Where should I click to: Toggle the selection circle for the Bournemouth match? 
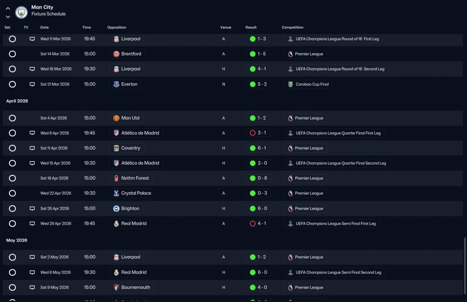tap(12, 287)
